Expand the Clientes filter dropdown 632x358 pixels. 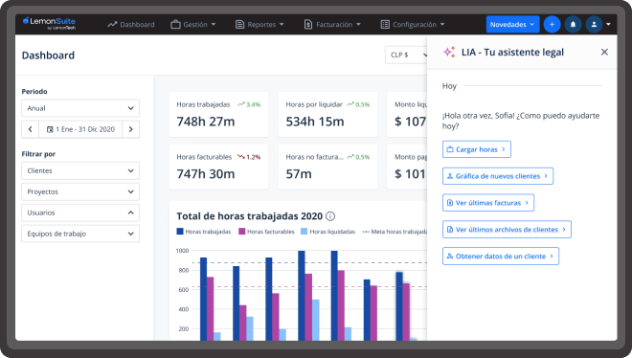(80, 170)
